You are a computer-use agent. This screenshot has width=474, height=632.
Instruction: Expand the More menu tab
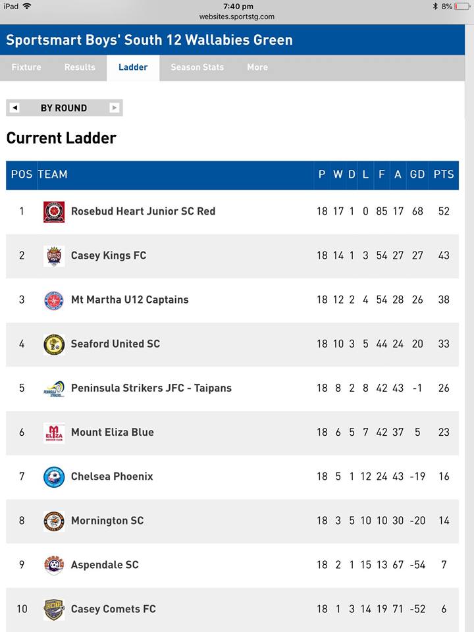tap(257, 67)
